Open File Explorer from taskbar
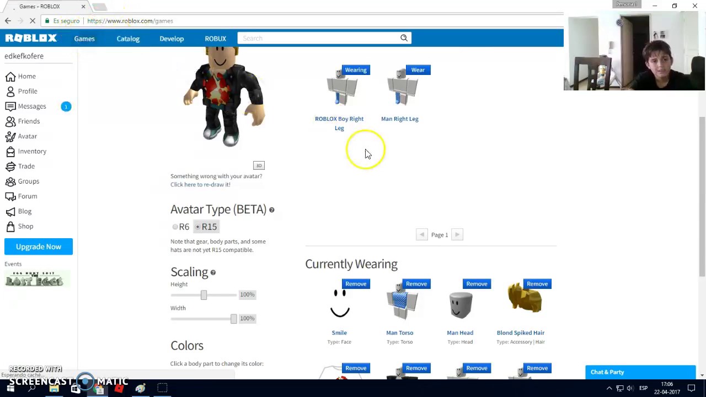706x397 pixels. (54, 389)
